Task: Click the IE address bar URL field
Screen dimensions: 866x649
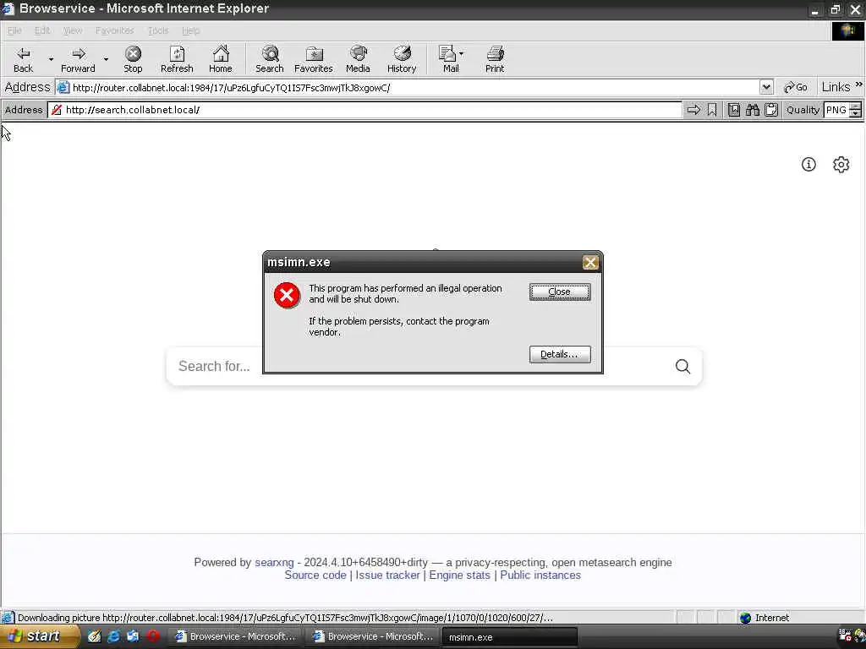Action: pyautogui.click(x=408, y=87)
